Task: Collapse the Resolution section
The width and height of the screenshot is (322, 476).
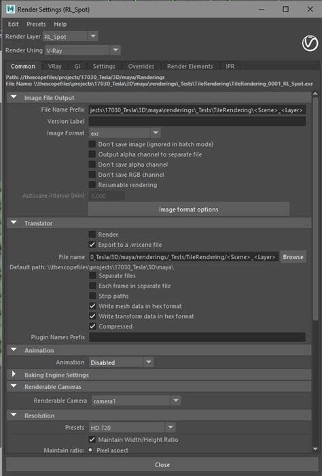Action: [x=14, y=415]
